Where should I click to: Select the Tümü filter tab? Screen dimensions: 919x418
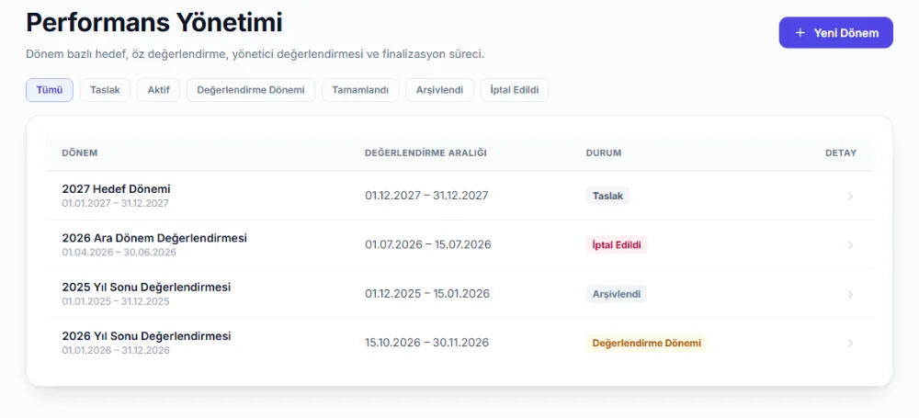50,90
